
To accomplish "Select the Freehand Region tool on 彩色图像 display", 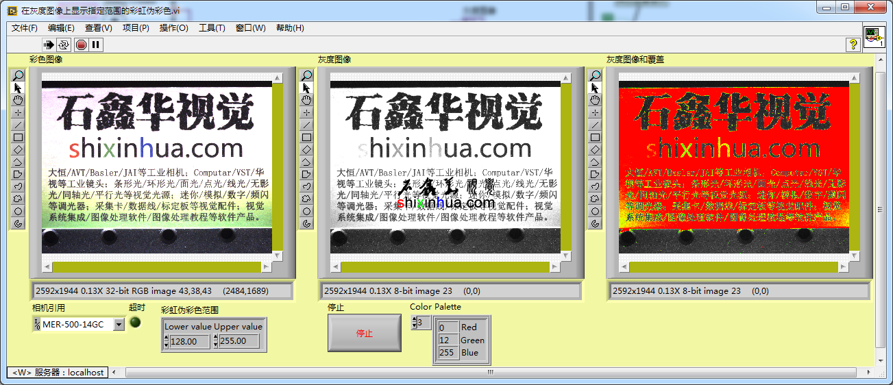I will (x=19, y=199).
